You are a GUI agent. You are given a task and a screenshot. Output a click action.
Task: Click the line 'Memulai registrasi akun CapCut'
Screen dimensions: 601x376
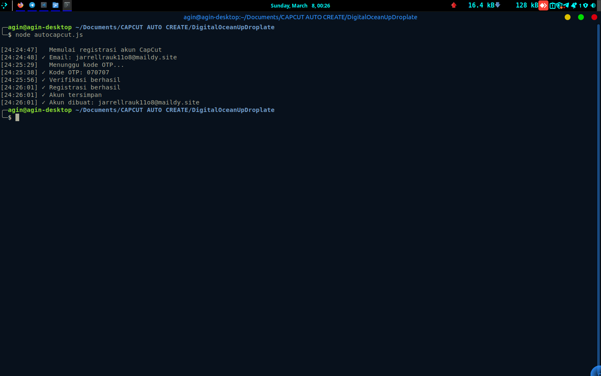[x=106, y=50]
